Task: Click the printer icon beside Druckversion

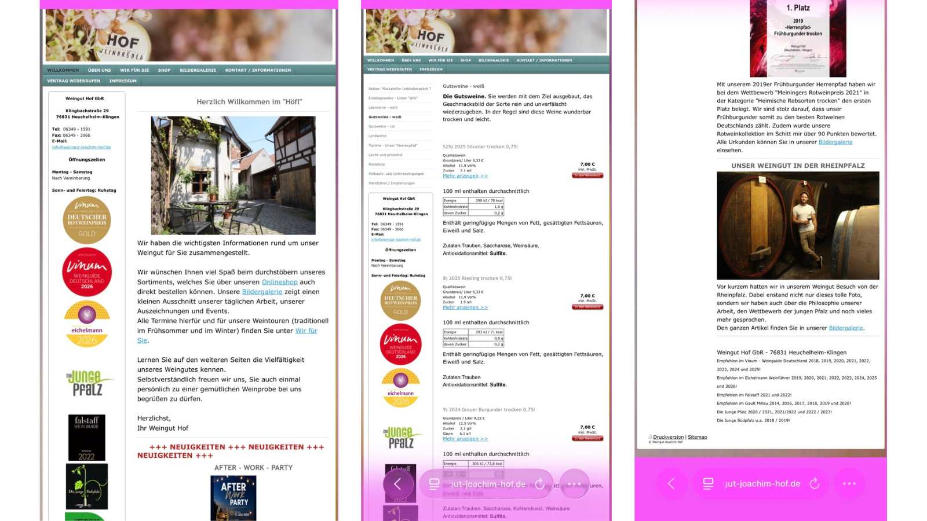Action: pos(651,437)
